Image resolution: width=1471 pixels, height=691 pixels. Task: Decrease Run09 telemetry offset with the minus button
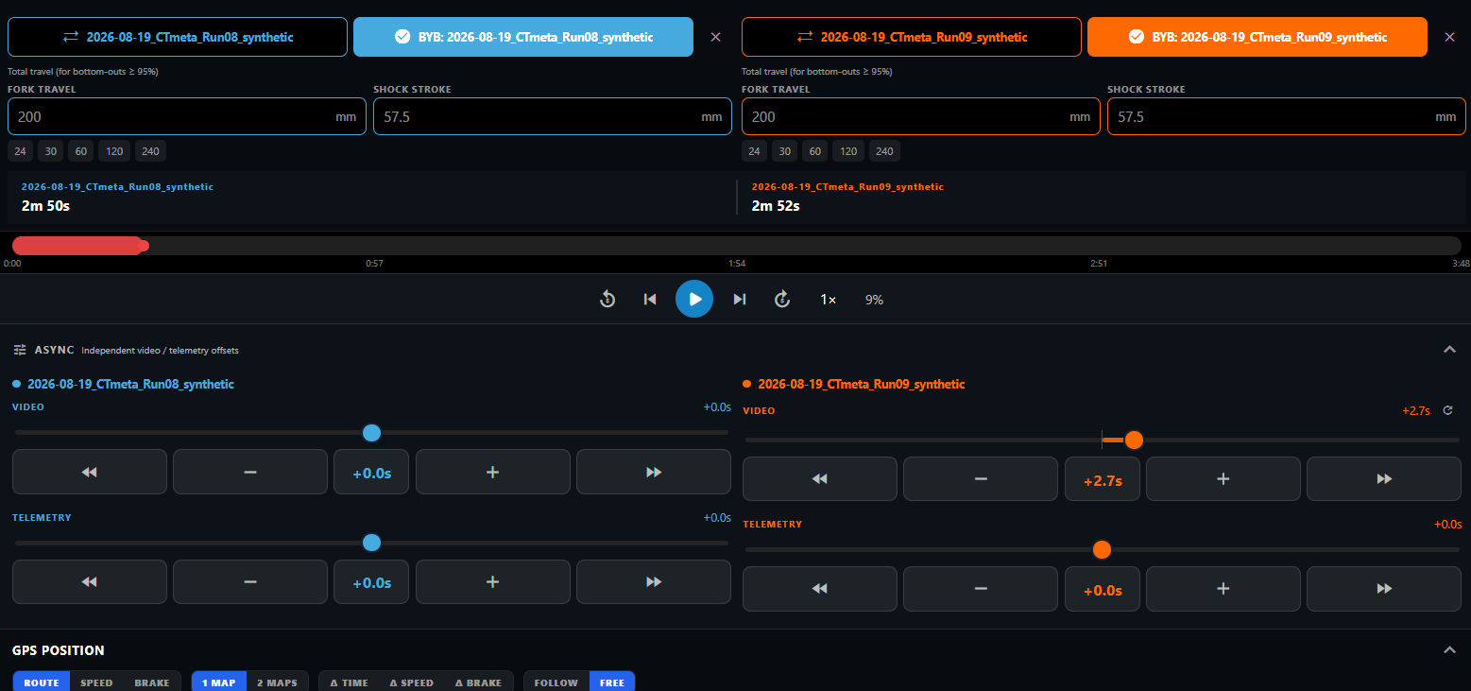981,589
